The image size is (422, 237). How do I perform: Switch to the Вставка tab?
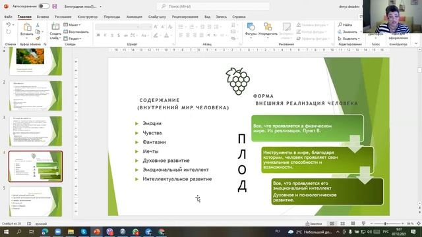43,16
